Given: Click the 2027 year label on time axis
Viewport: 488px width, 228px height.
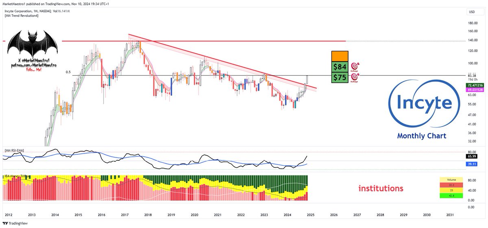Looking at the screenshot, I should point(357,215).
